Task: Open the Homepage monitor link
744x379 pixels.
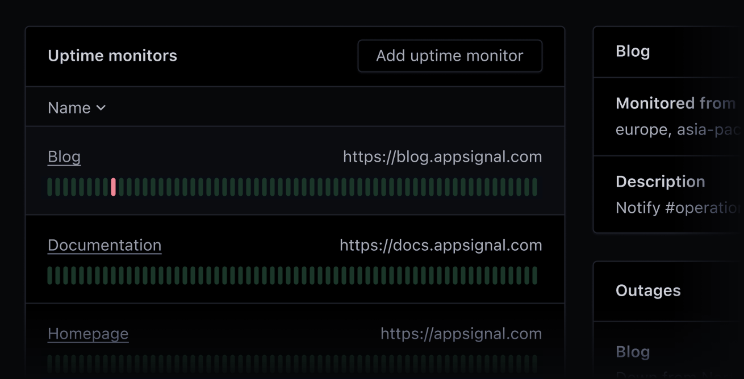Action: point(88,334)
